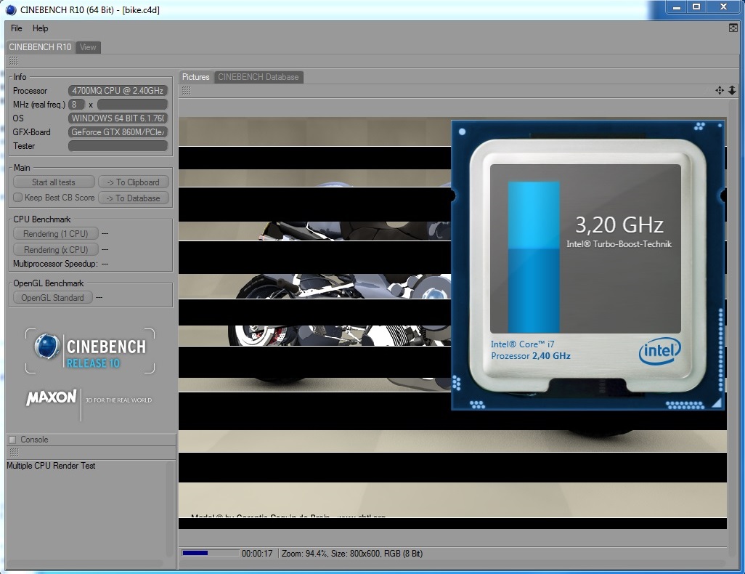This screenshot has width=745, height=574.
Task: Click the move view cross-arrows icon
Action: click(720, 90)
